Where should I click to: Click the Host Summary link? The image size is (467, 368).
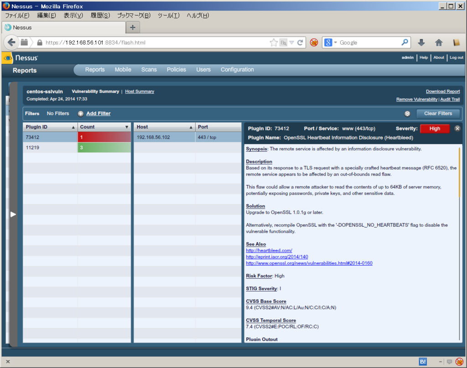pyautogui.click(x=140, y=92)
